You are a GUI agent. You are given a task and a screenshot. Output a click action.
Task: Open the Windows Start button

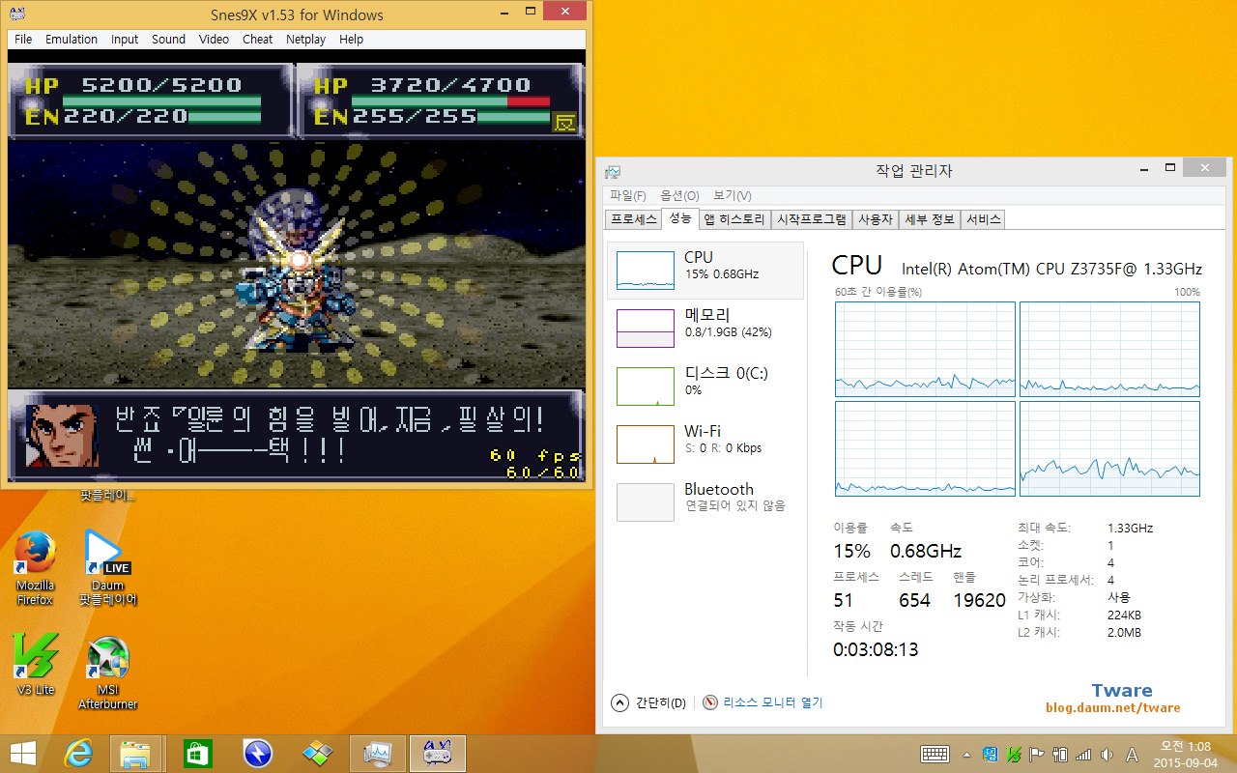point(23,753)
